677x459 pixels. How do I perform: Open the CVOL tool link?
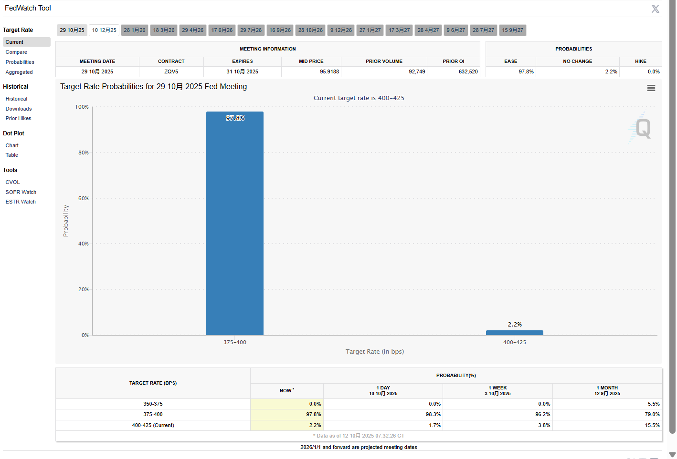[12, 183]
